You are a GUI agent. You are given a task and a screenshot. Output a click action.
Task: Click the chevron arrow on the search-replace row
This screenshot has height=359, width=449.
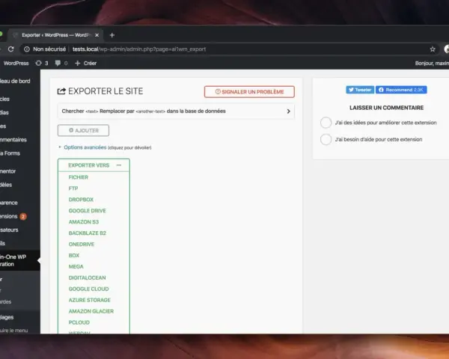[x=288, y=111]
